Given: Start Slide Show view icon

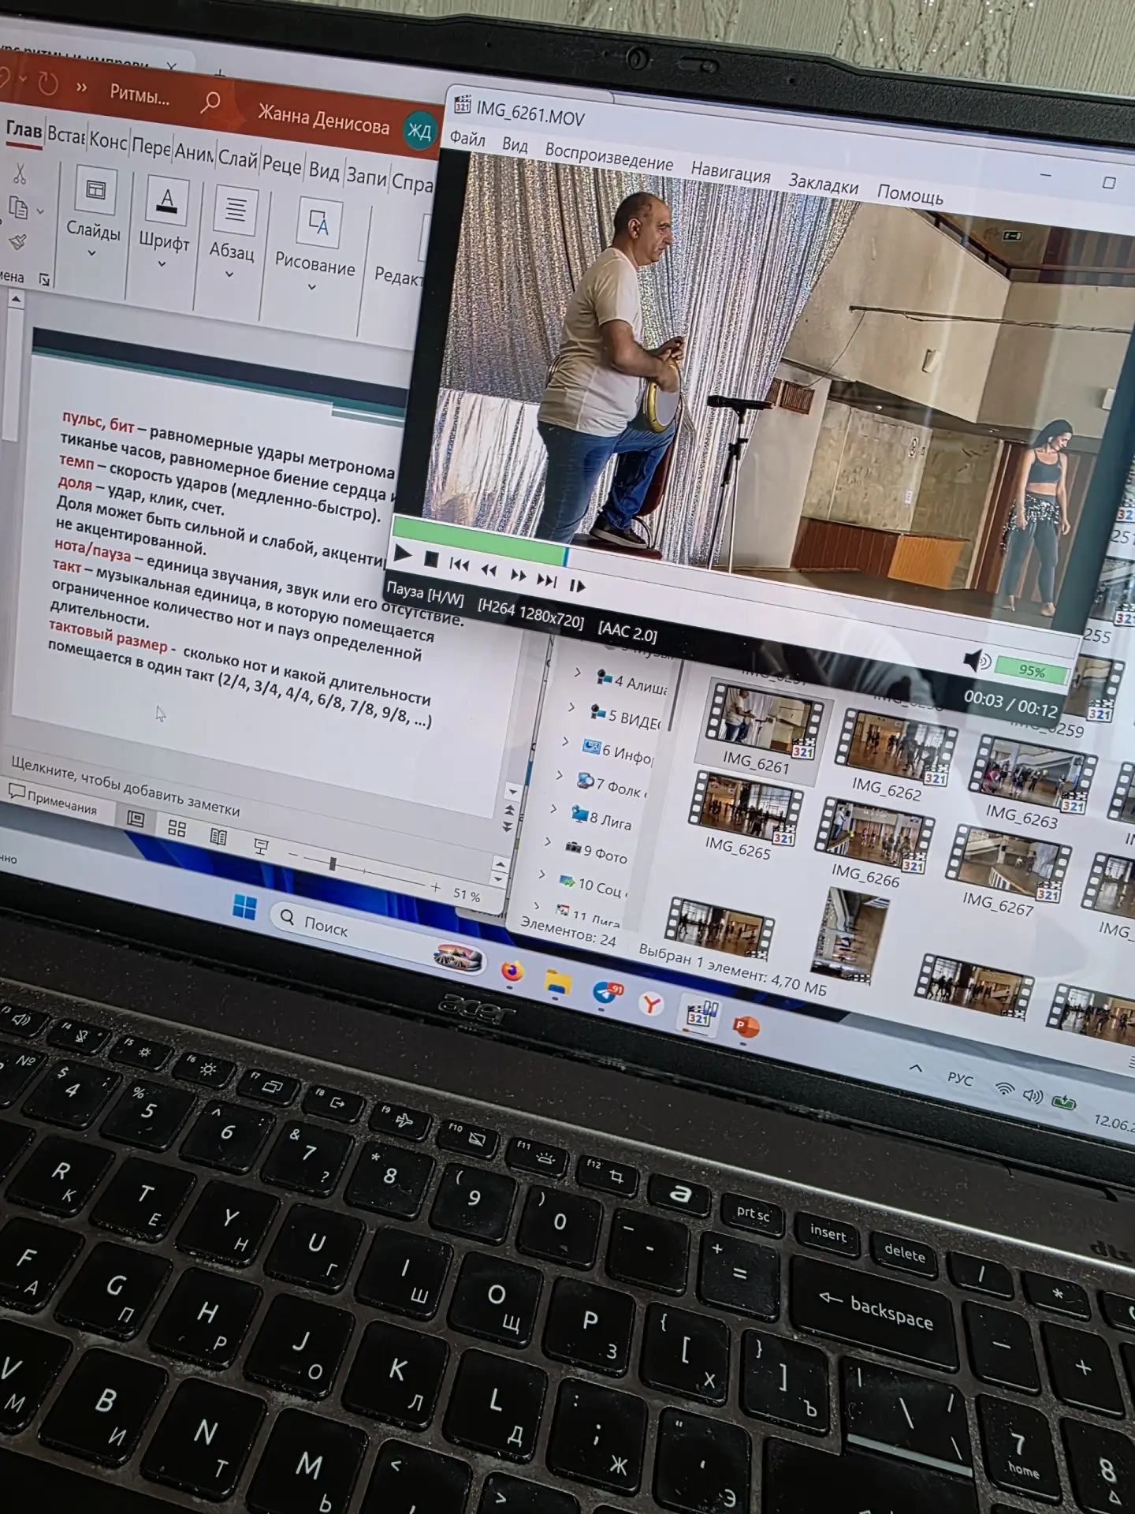Looking at the screenshot, I should pyautogui.click(x=261, y=847).
